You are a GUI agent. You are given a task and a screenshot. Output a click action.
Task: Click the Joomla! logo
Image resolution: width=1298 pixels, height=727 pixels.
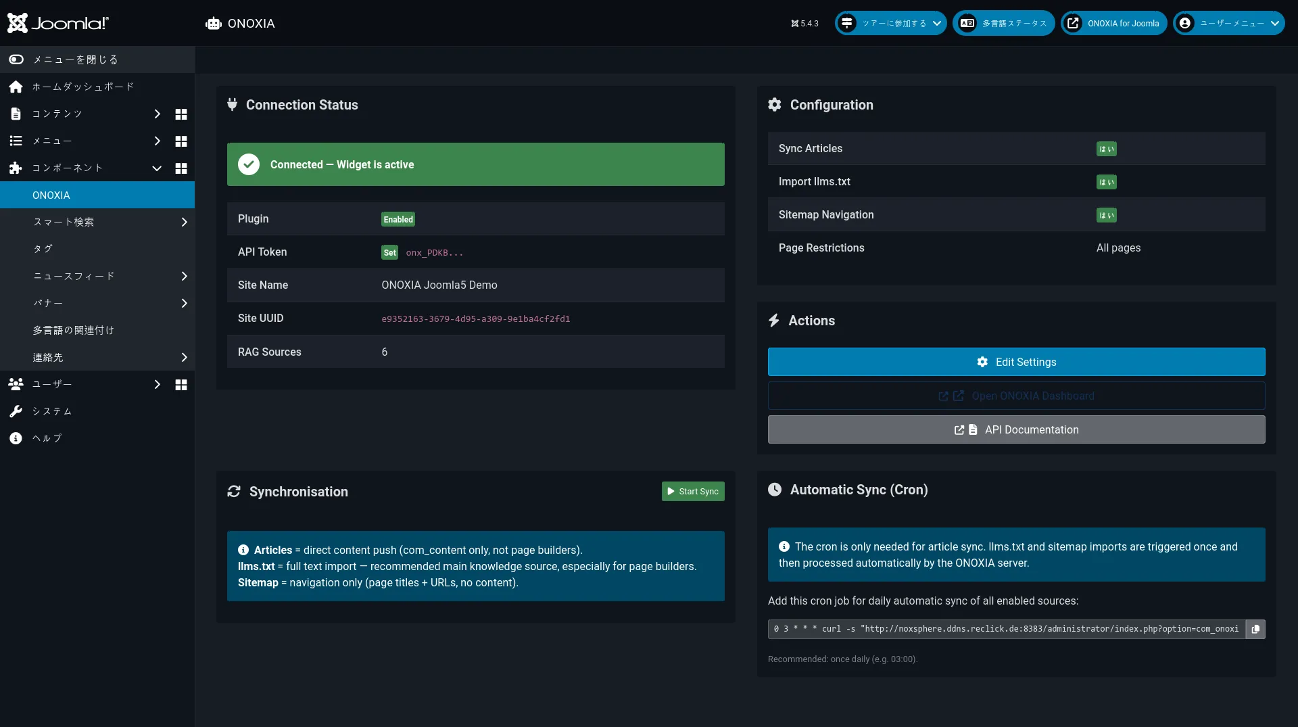pyautogui.click(x=58, y=23)
